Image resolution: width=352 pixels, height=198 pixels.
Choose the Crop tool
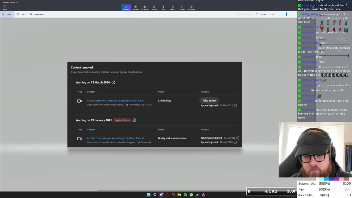(x=21, y=14)
